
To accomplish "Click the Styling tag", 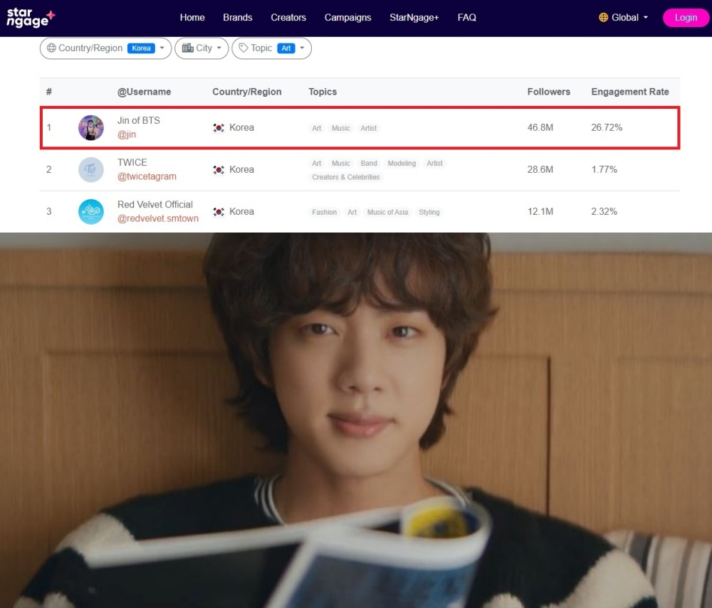I will pos(429,212).
